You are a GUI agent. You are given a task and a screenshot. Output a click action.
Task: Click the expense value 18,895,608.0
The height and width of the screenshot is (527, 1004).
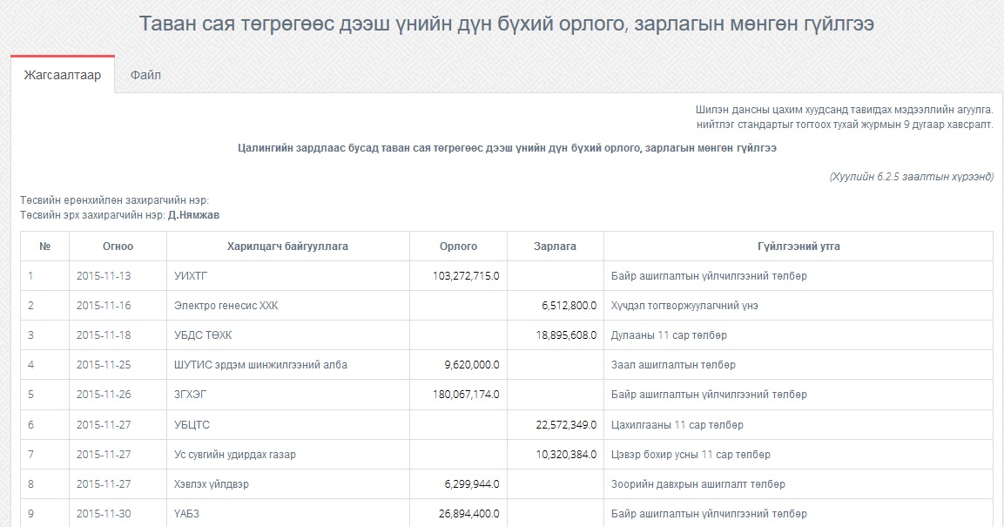pyautogui.click(x=566, y=334)
